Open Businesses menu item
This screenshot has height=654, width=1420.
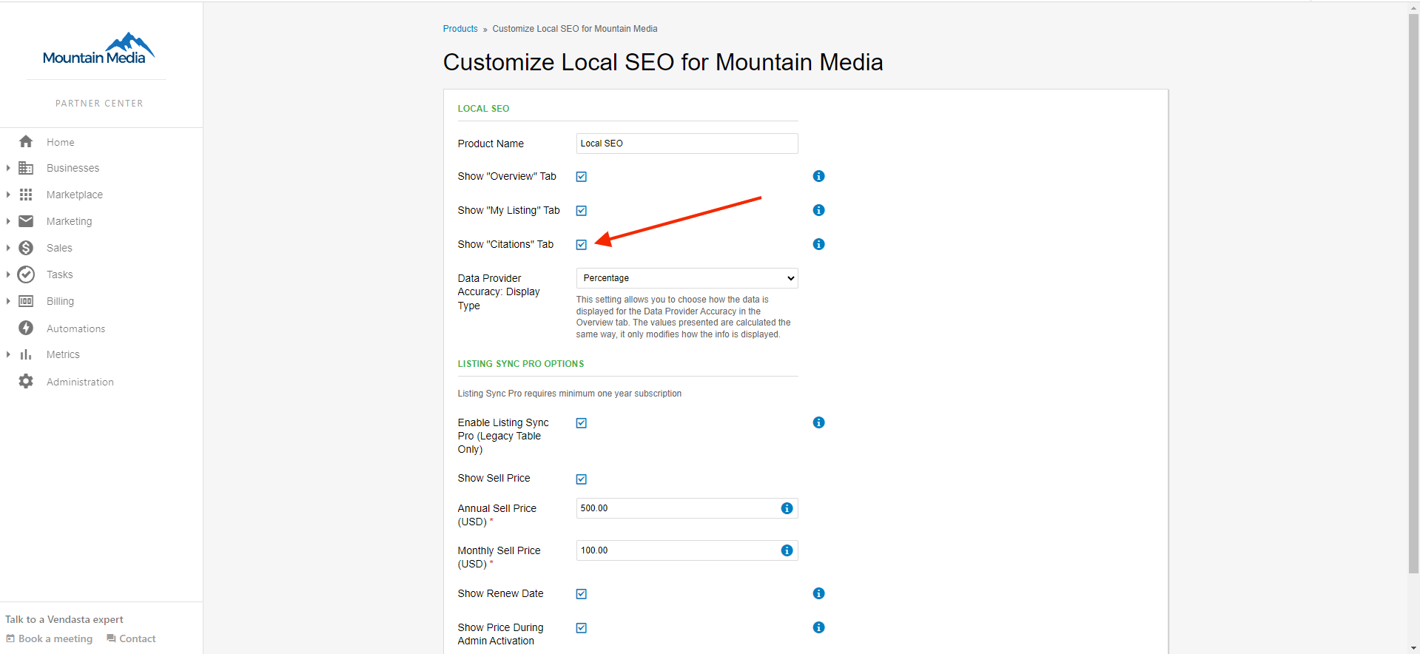[73, 168]
